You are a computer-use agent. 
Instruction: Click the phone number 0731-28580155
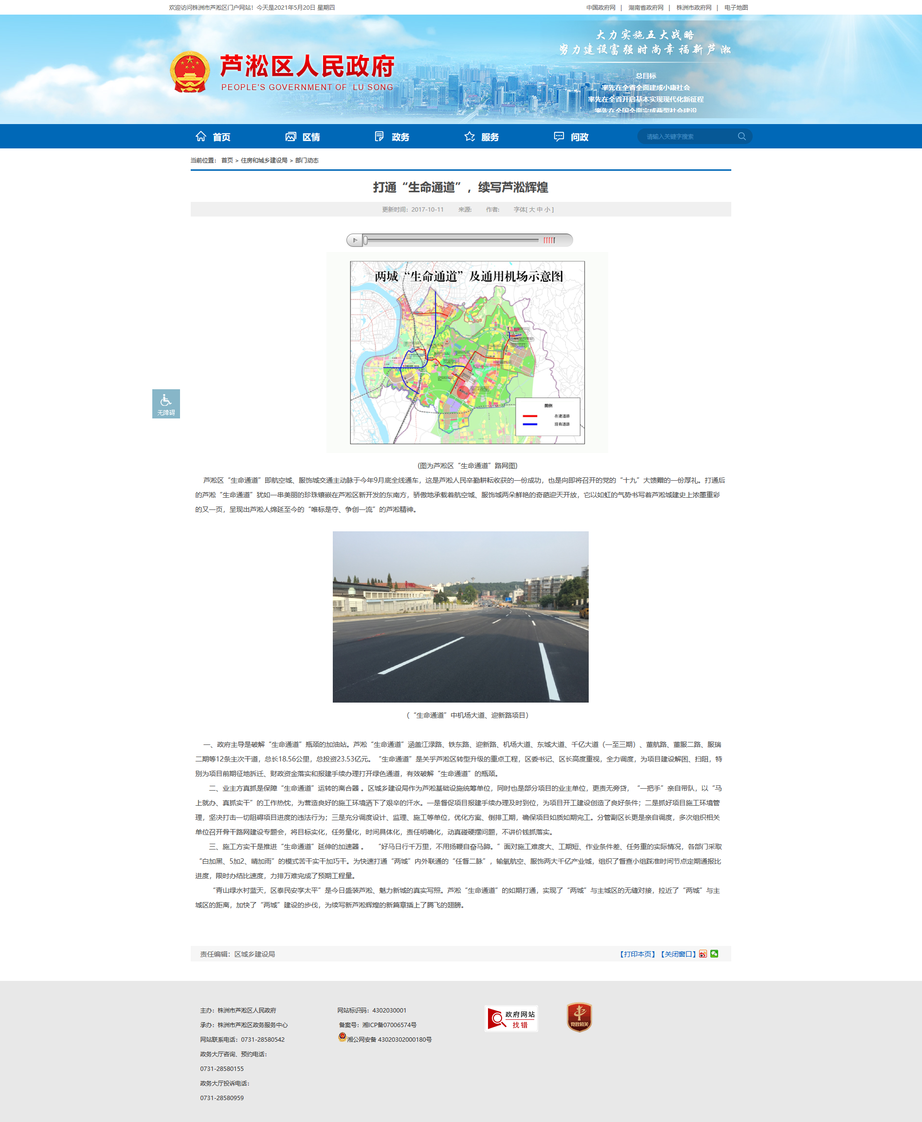[222, 1069]
